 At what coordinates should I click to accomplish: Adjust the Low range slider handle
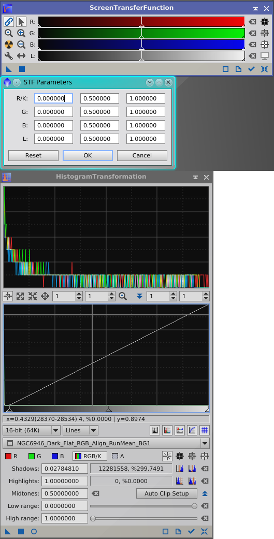(195, 506)
